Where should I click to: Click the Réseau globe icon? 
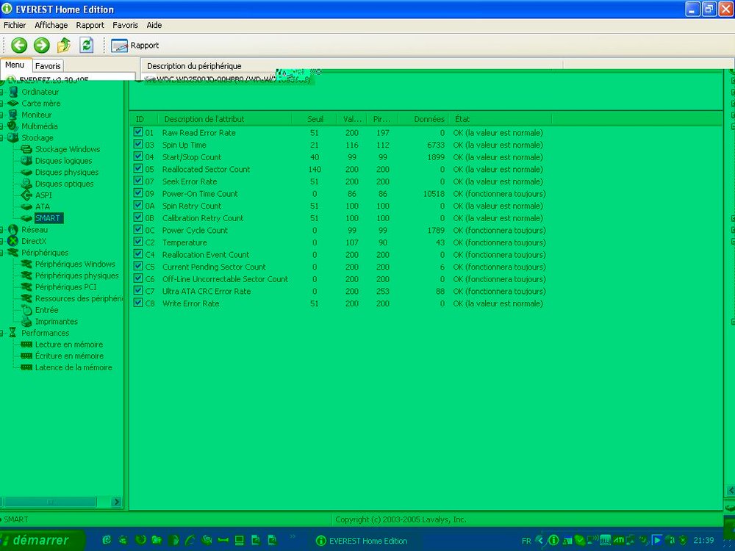pos(13,229)
